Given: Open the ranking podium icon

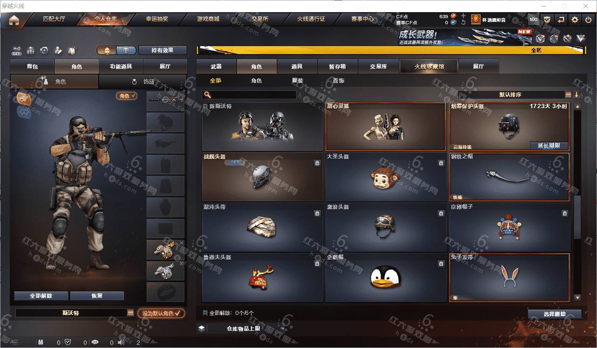Looking at the screenshot, I should point(31,50).
